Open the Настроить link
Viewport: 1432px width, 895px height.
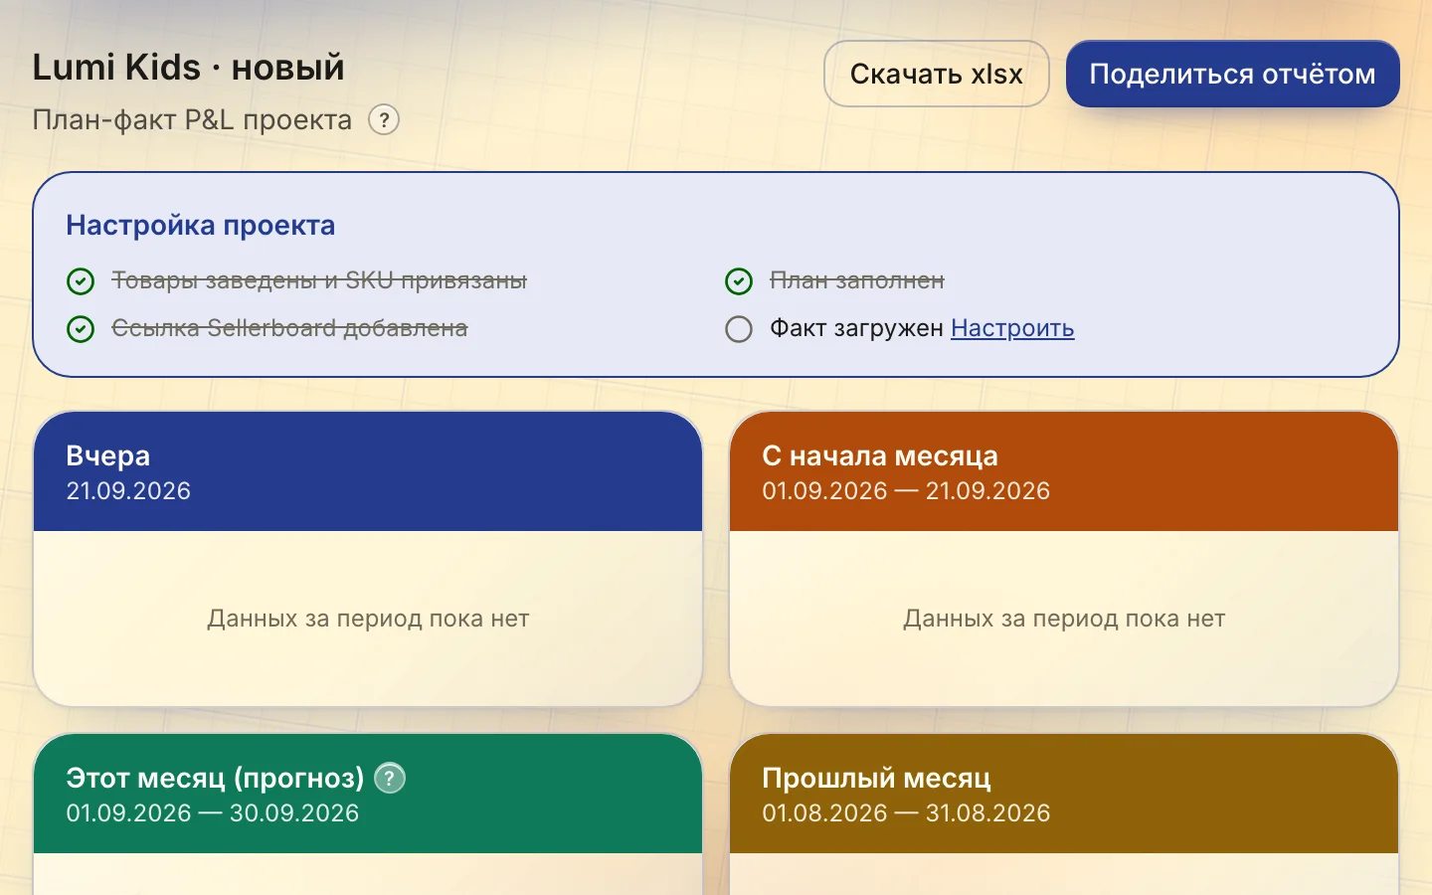(x=1012, y=328)
